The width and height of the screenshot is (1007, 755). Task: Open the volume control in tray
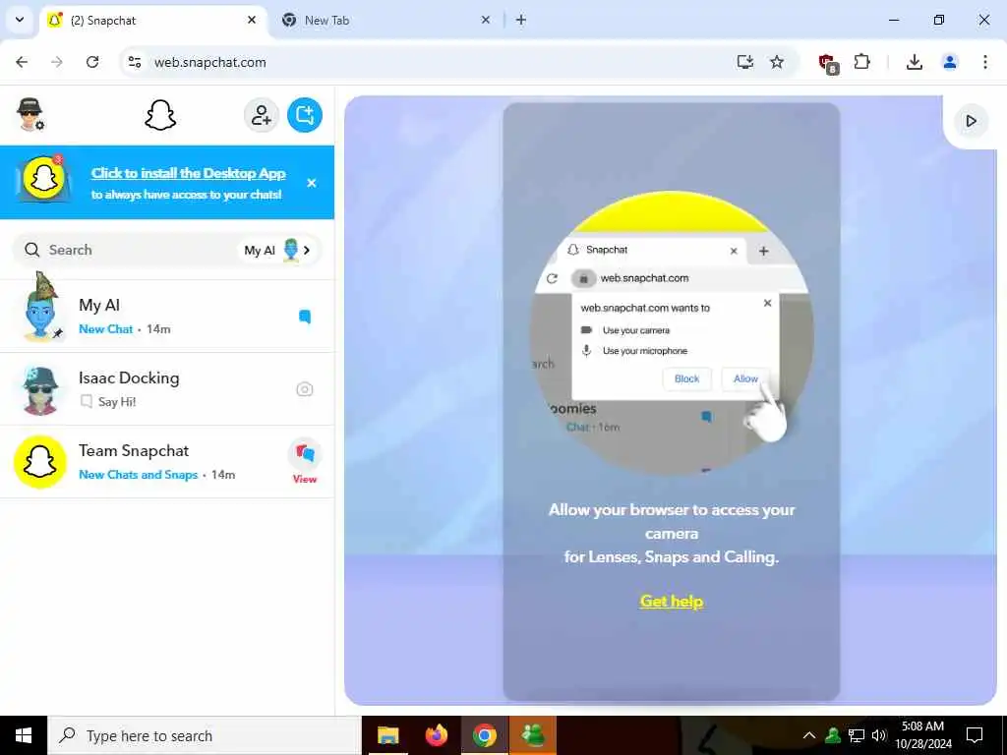click(878, 735)
